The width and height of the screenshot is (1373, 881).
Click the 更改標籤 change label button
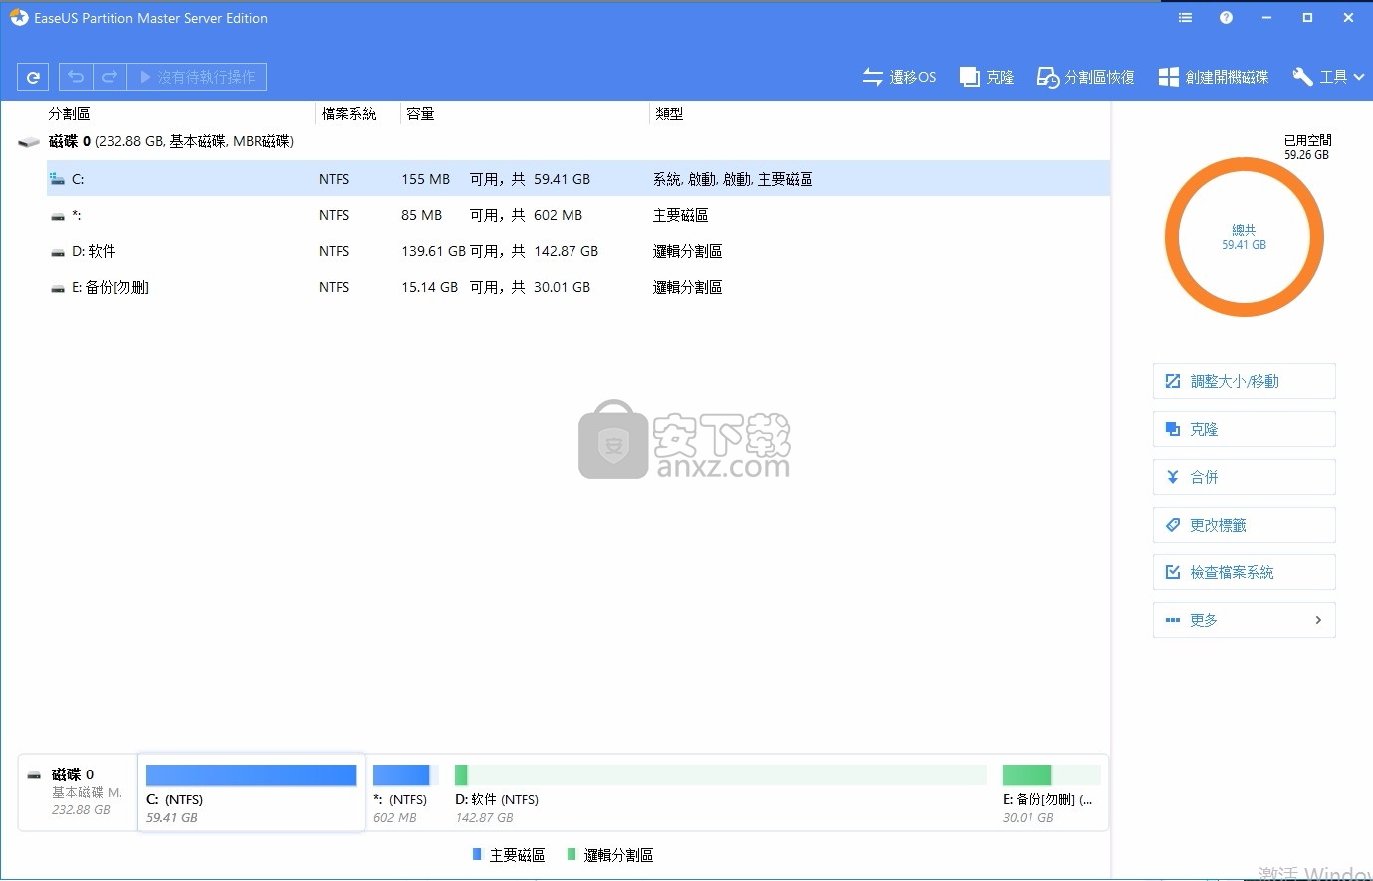click(1244, 525)
